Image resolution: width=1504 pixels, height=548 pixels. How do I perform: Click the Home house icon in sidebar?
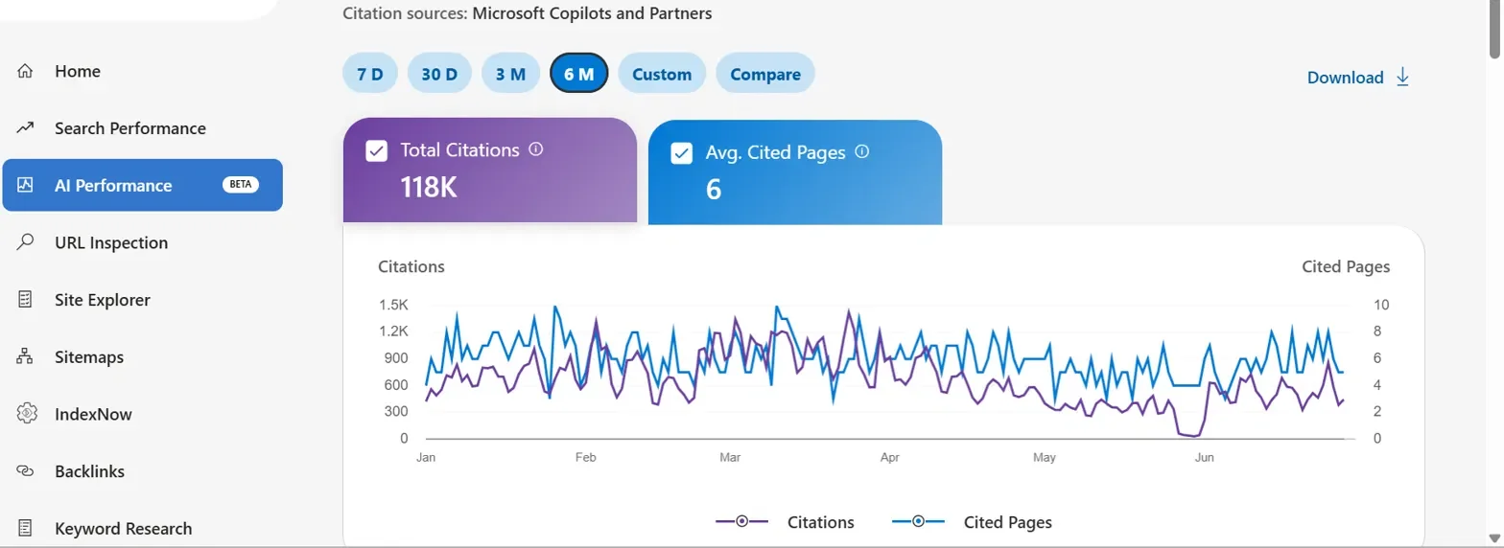[x=26, y=72]
